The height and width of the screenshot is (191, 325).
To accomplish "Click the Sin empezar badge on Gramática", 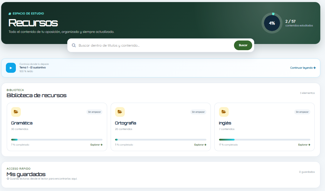I will [x=94, y=112].
